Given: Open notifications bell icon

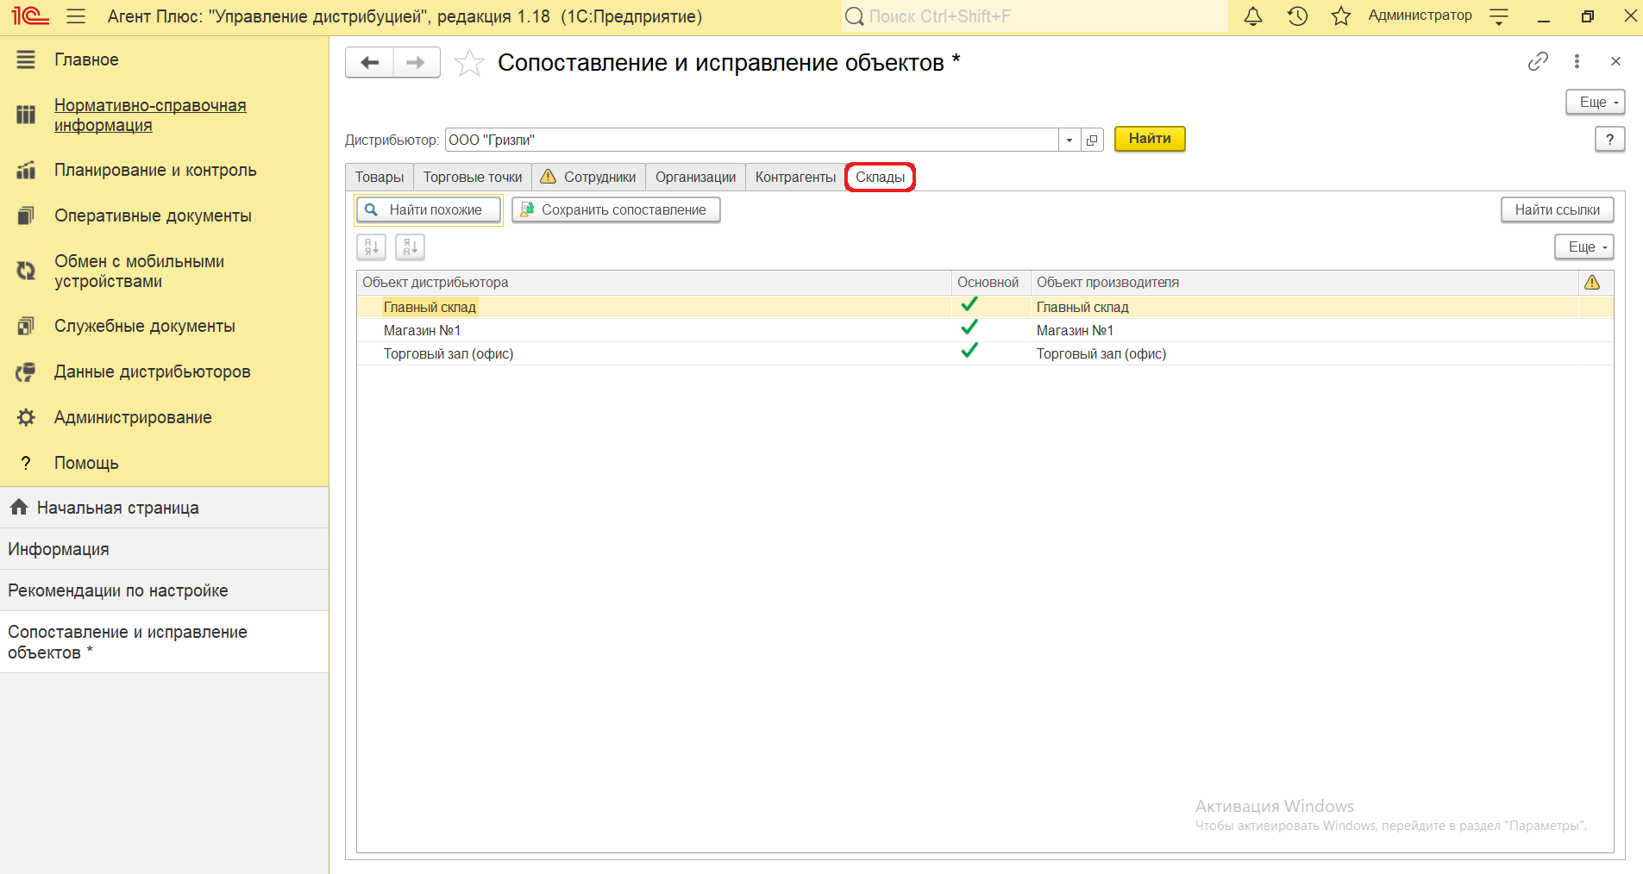Looking at the screenshot, I should point(1253,16).
